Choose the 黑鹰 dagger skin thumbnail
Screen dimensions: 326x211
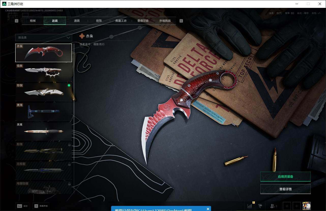tap(43, 131)
